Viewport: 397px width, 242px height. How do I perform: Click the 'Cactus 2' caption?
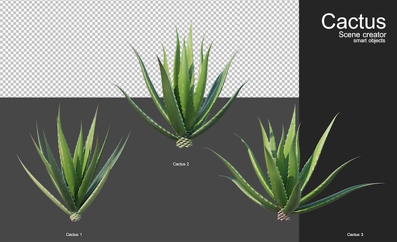click(x=181, y=164)
